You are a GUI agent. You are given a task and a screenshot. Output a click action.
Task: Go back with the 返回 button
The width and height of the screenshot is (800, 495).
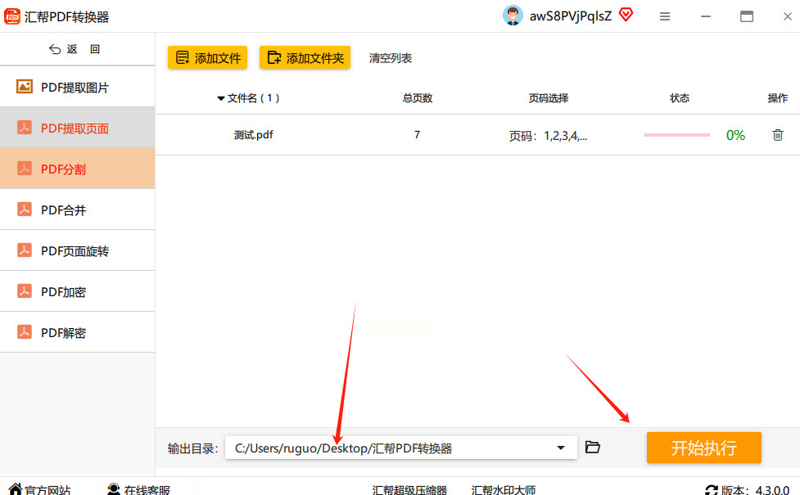(x=75, y=49)
